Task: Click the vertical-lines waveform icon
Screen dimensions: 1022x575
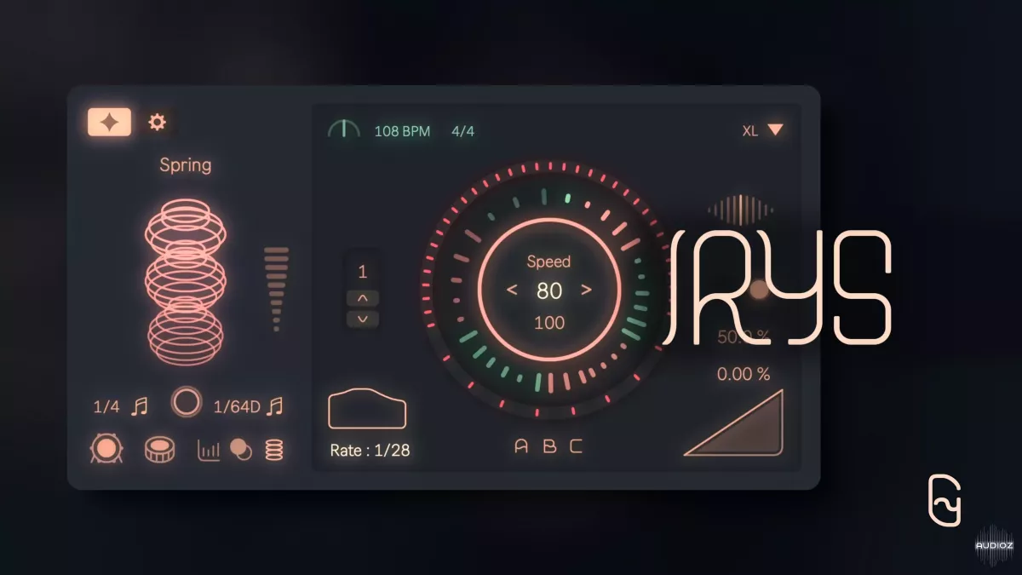Action: (740, 210)
